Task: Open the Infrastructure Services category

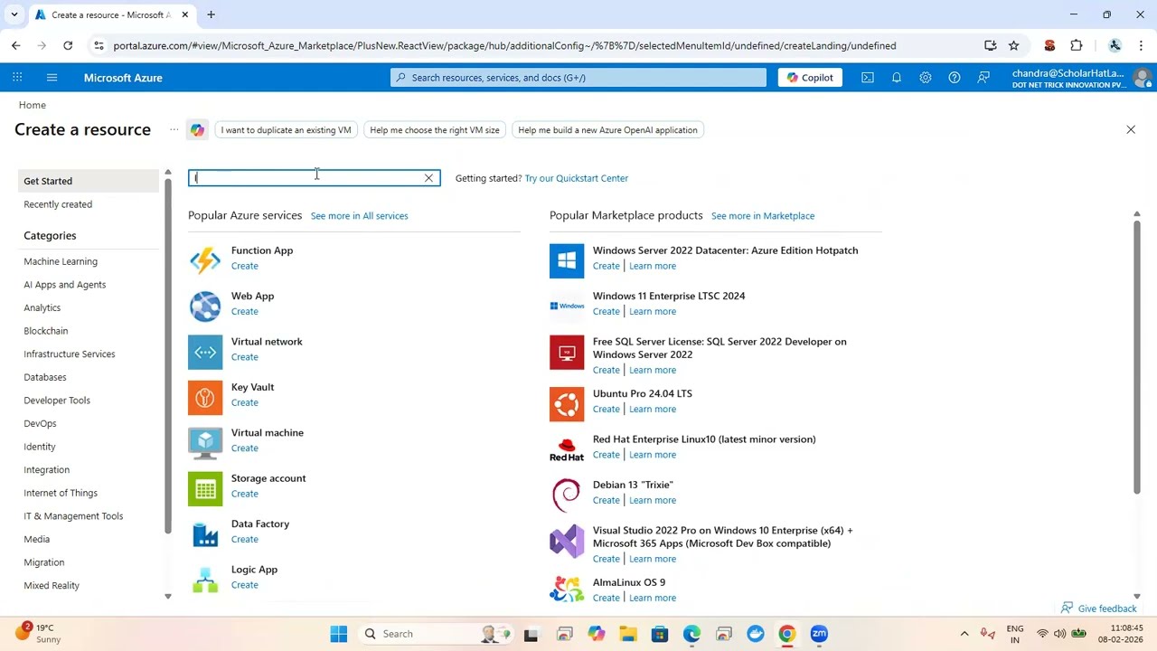Action: tap(70, 354)
